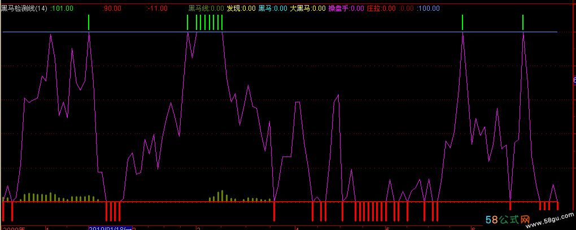Open the 58公式网 watermark logo

pyautogui.click(x=509, y=219)
